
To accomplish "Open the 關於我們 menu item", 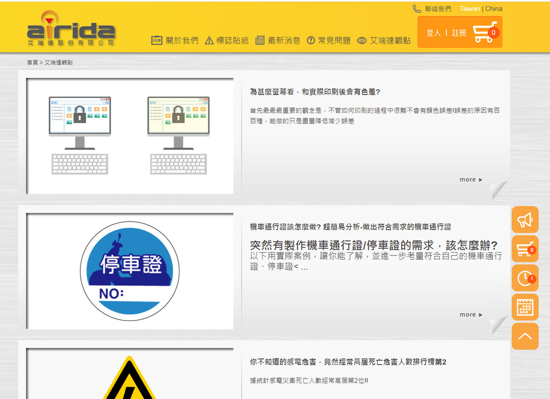I will pos(175,41).
